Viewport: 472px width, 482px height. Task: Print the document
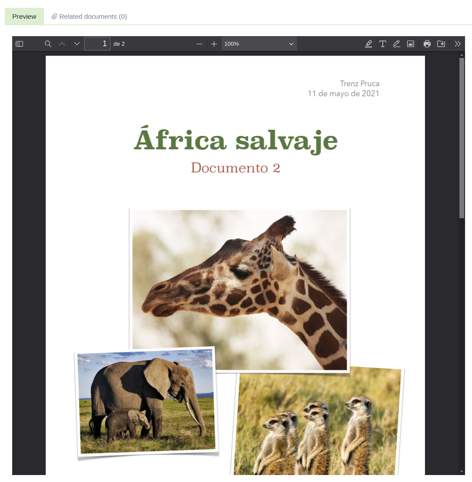[x=427, y=44]
